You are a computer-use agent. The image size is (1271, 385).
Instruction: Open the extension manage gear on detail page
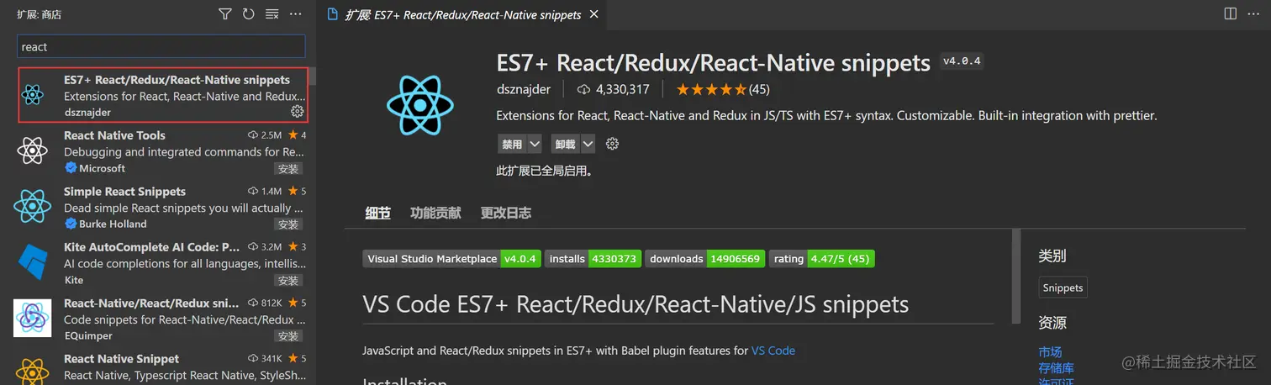(x=612, y=144)
